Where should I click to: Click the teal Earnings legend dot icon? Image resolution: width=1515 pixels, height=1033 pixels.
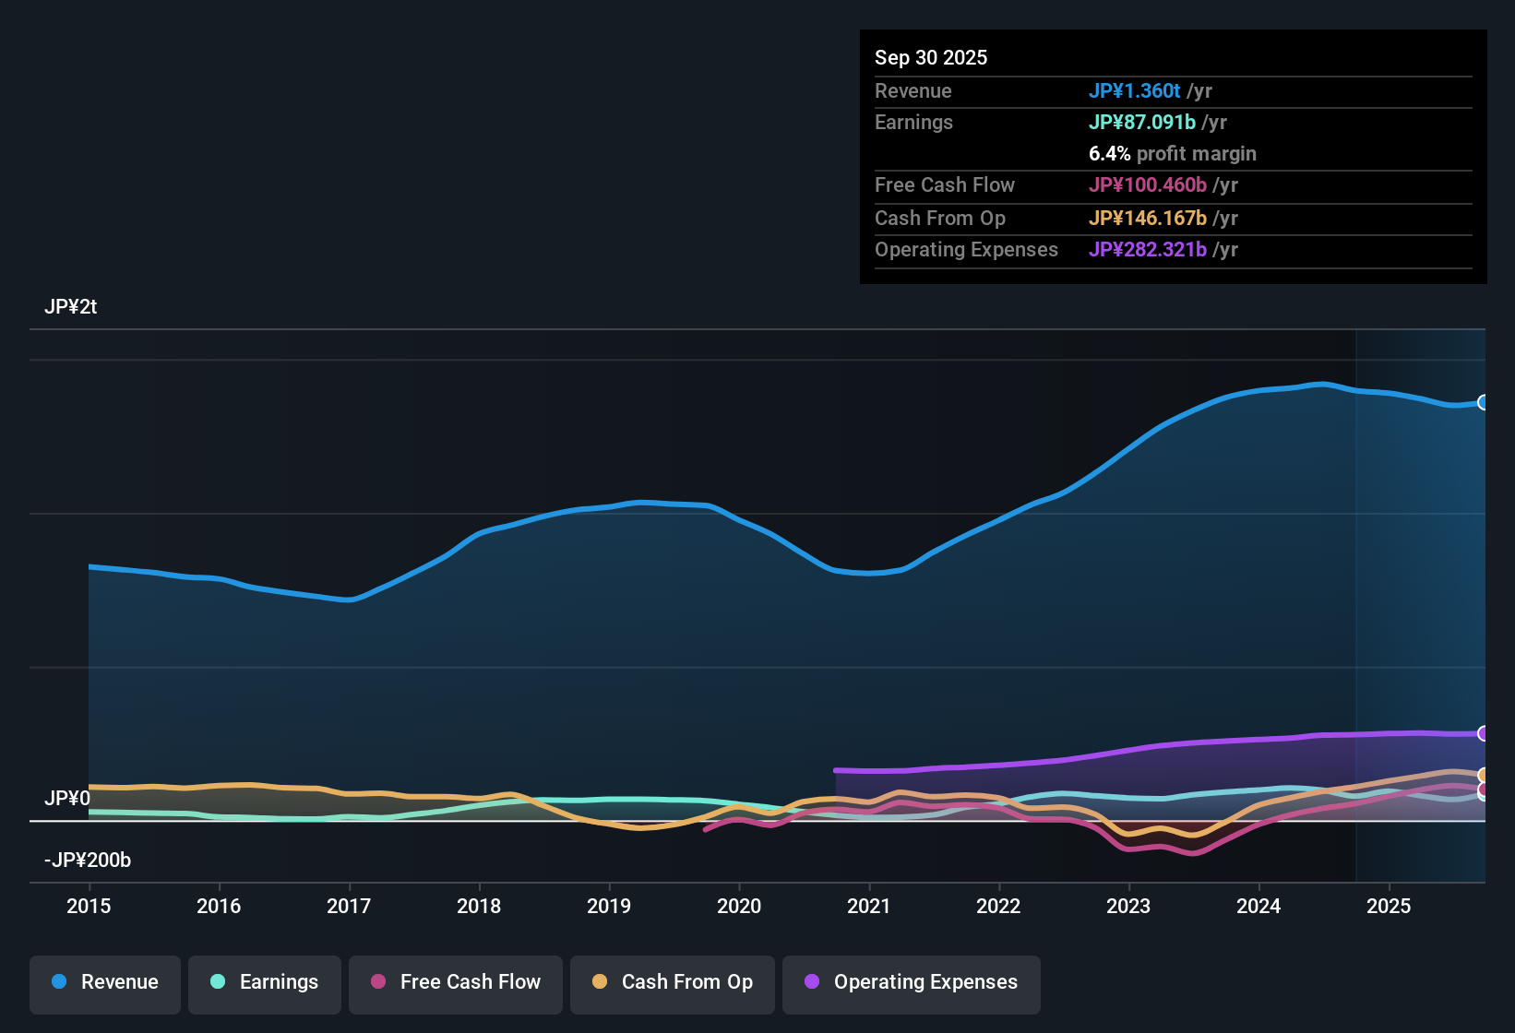point(218,982)
